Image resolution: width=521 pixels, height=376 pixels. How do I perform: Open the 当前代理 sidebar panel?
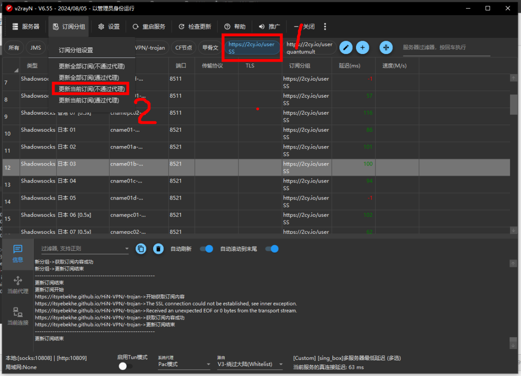18,285
